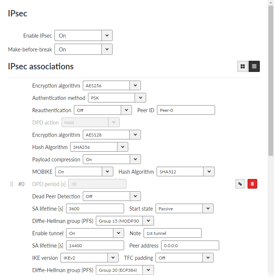
Task: Switch to list view of associations
Action: 254,66
